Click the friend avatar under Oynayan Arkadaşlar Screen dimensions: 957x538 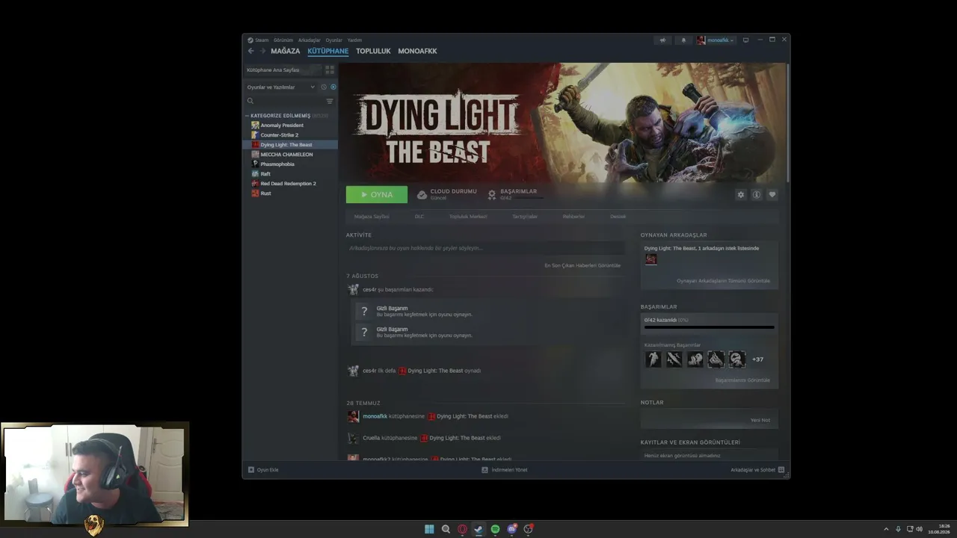651,259
